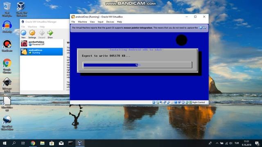Screen dimensions: 262x147
Task: Click audio indicator in VM status bar
Action: point(161,102)
